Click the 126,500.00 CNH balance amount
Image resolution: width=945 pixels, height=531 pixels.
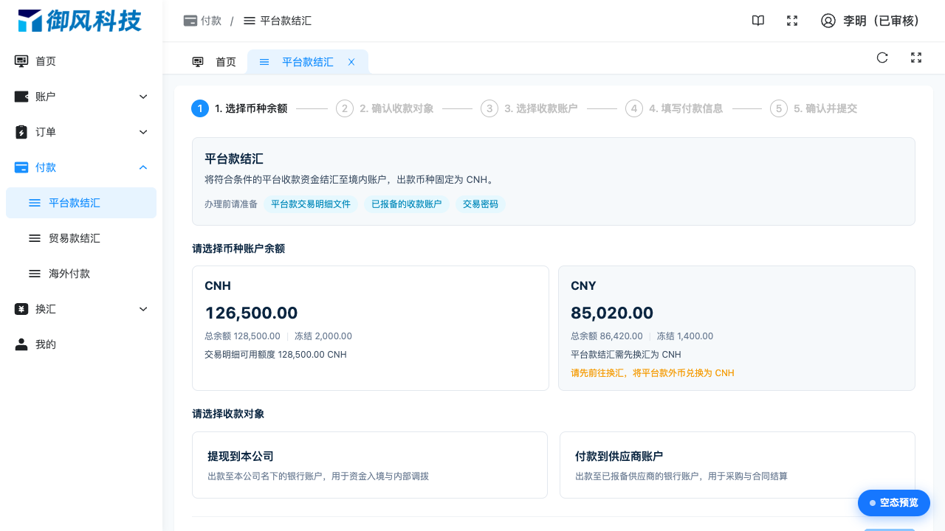pos(251,313)
